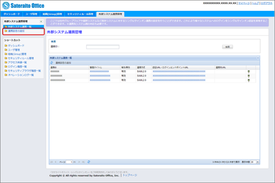Open ログイン履歴一覧 shortcut
275x183 pixels.
pos(17,66)
